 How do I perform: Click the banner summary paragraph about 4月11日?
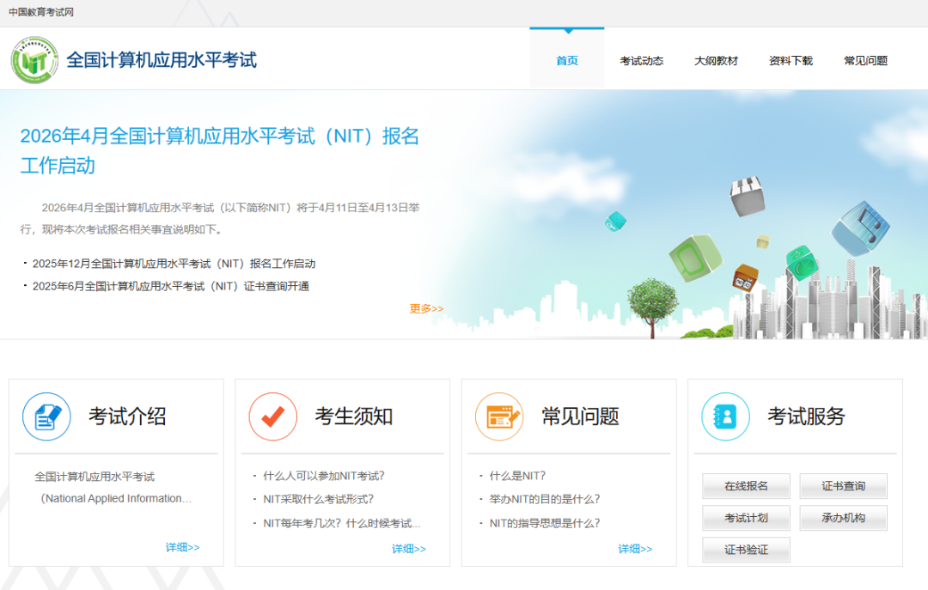coord(220,218)
